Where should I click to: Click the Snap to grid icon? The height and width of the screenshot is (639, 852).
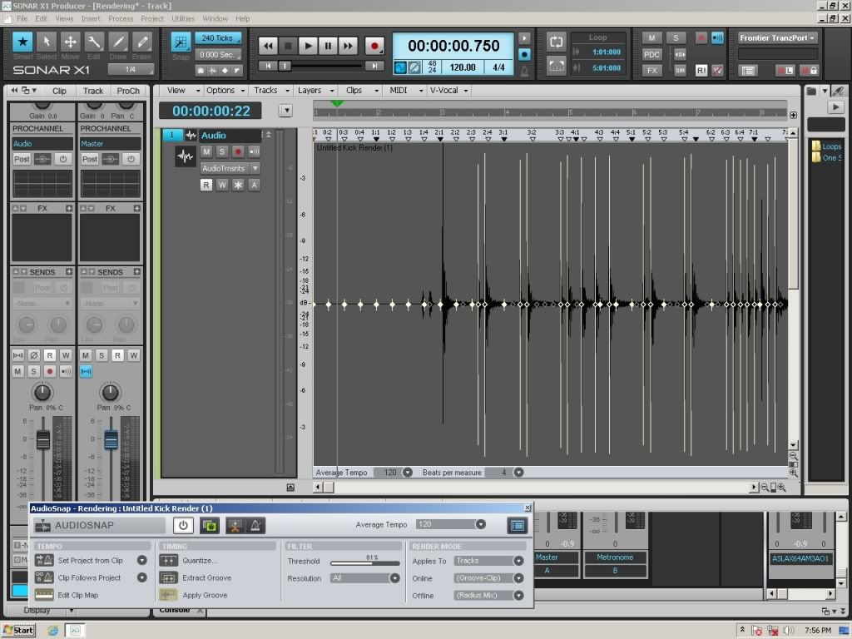coord(180,42)
